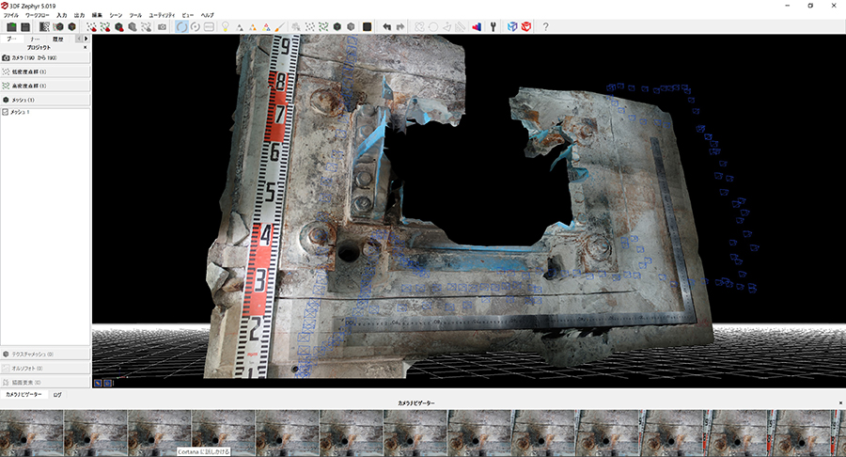Screen dimensions: 846x457
Task: Open the ファイル menu
Action: [x=11, y=15]
